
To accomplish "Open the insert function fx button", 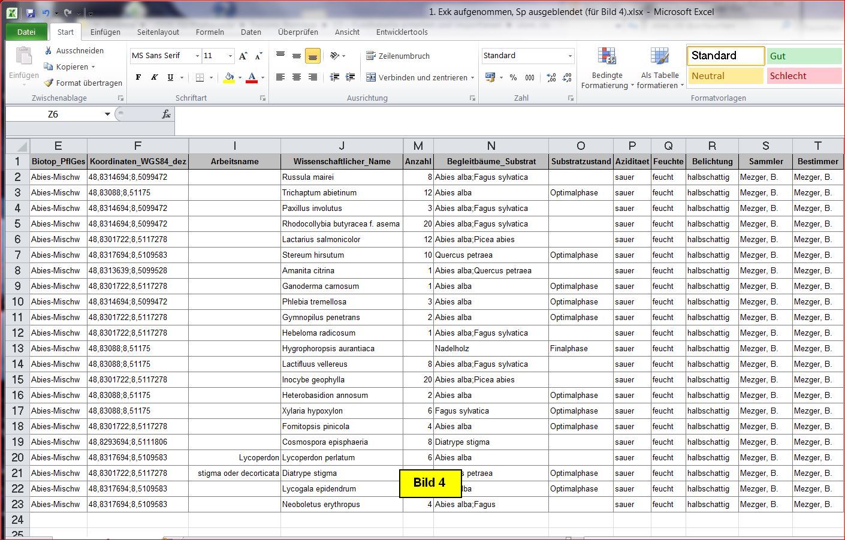I will click(x=166, y=114).
